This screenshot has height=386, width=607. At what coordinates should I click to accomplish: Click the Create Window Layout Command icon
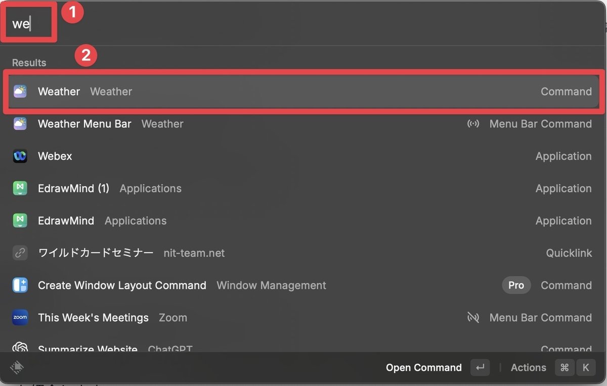tap(20, 285)
